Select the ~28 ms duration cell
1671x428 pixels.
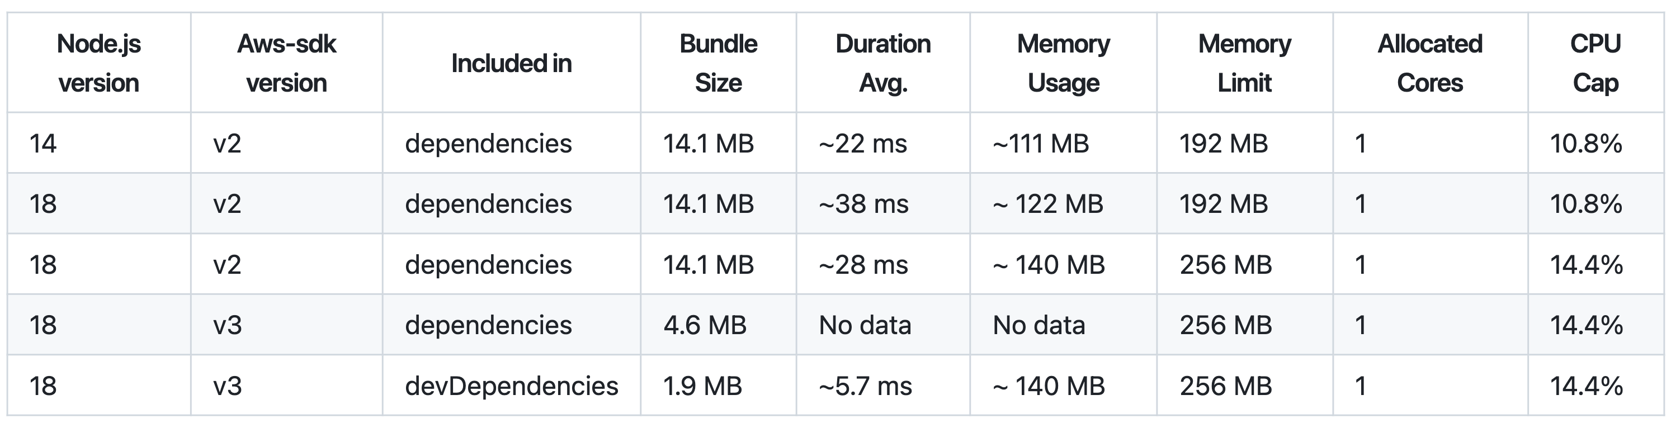(x=883, y=264)
